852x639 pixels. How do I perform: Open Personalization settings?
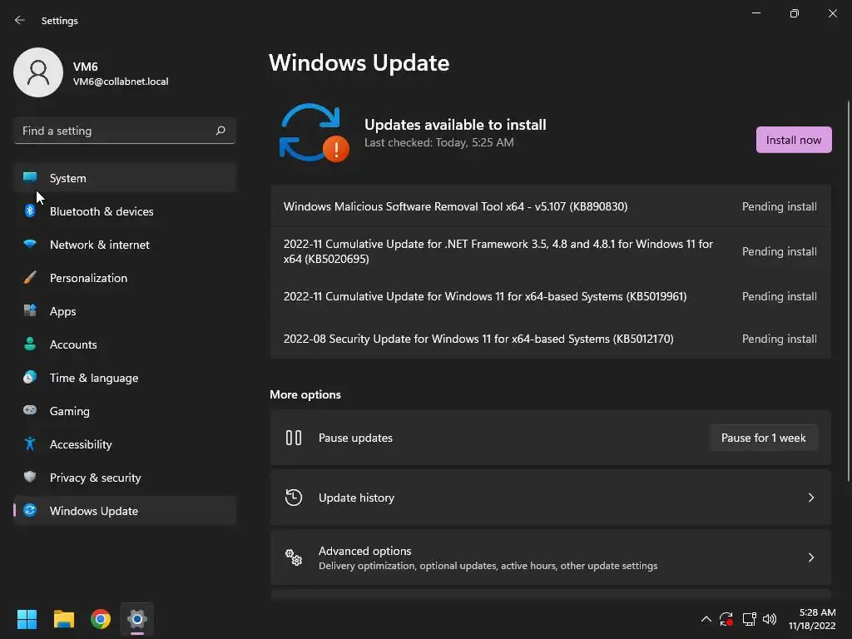125,278
